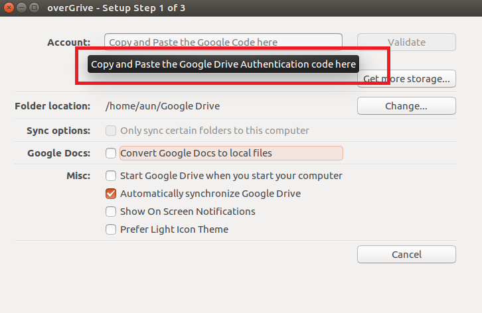Check Prefer Light Icon Theme
The image size is (482, 313).
click(111, 229)
